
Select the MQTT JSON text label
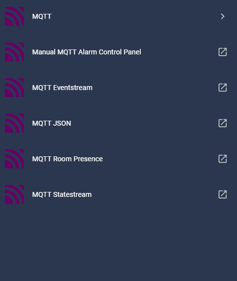pyautogui.click(x=52, y=123)
